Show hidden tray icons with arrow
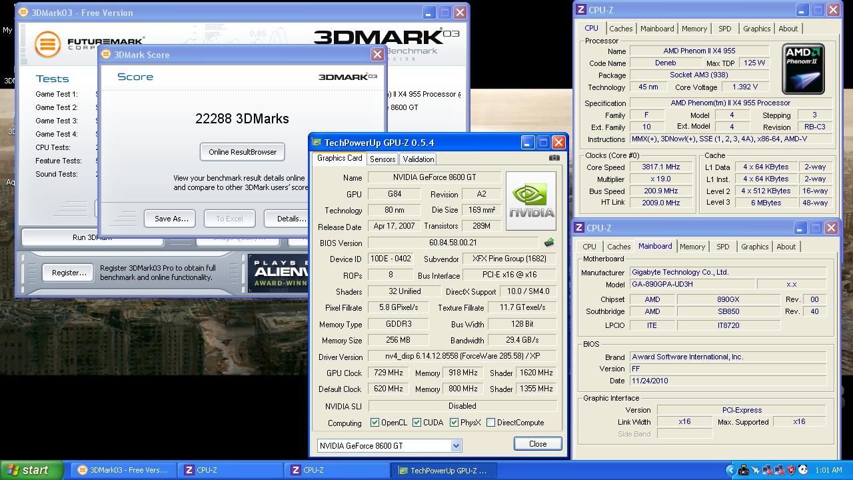853x480 pixels. (x=732, y=470)
